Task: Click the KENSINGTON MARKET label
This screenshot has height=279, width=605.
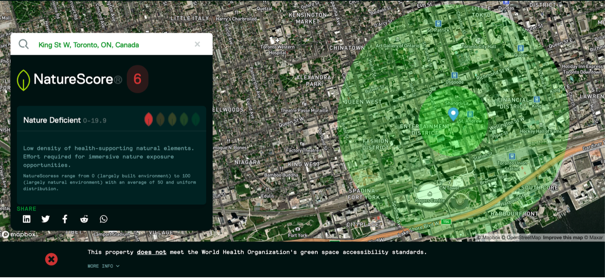Action: (x=308, y=18)
